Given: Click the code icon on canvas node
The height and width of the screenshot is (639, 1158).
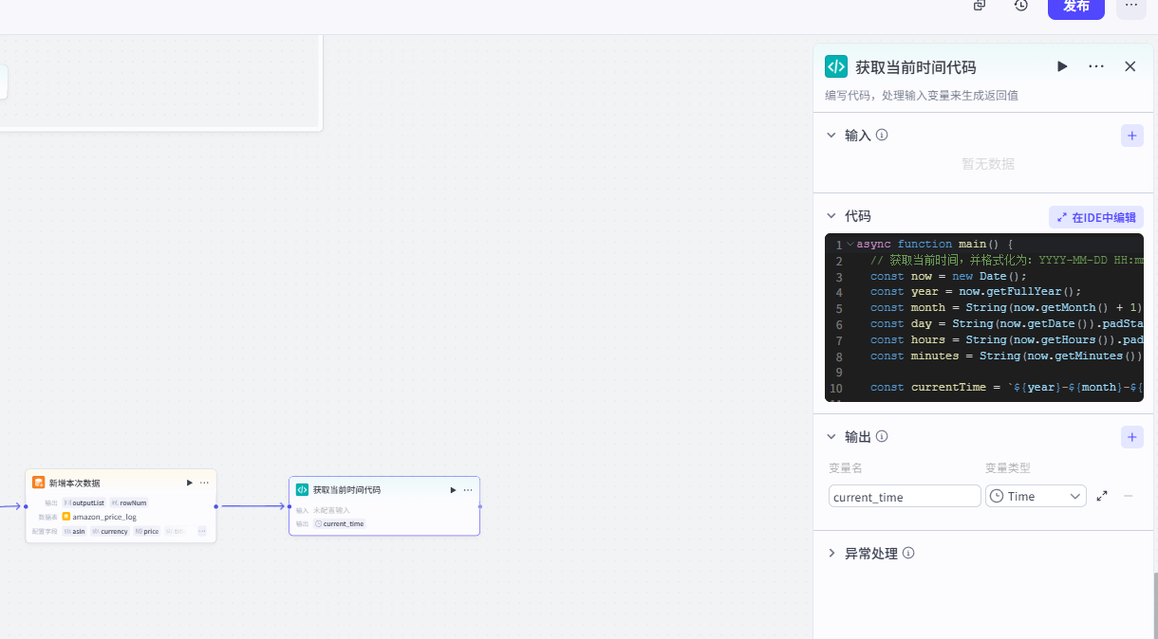Looking at the screenshot, I should pos(303,490).
